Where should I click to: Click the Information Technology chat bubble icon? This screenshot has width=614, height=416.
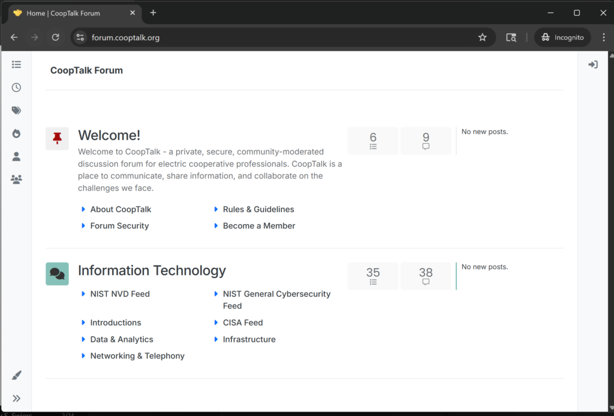[x=57, y=274]
